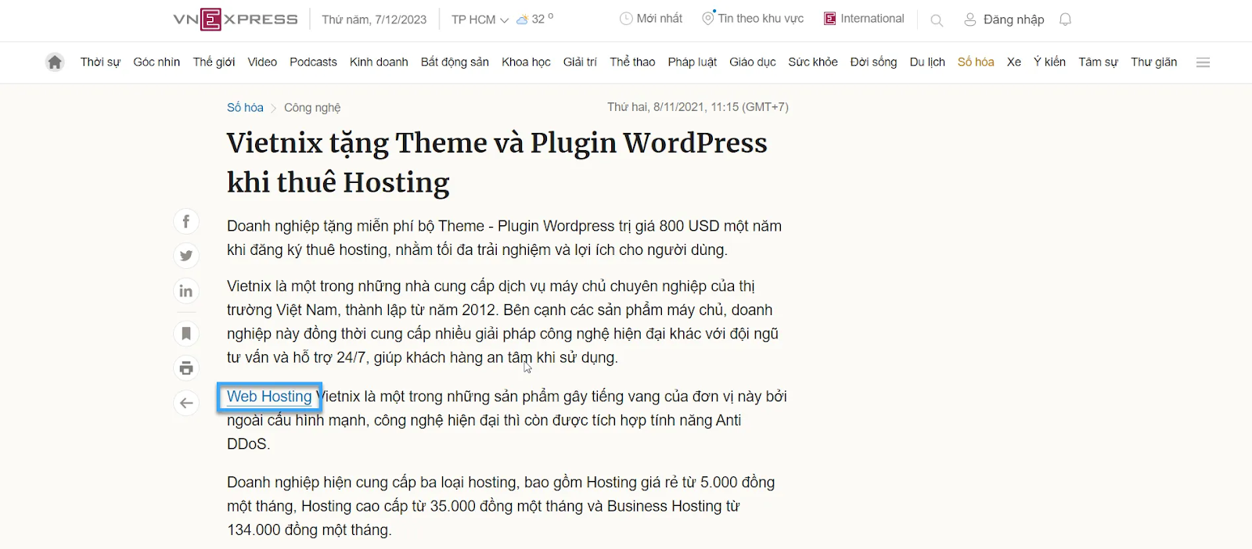1252x549 pixels.
Task: Expand the TP HCM location dropdown
Action: coord(480,20)
